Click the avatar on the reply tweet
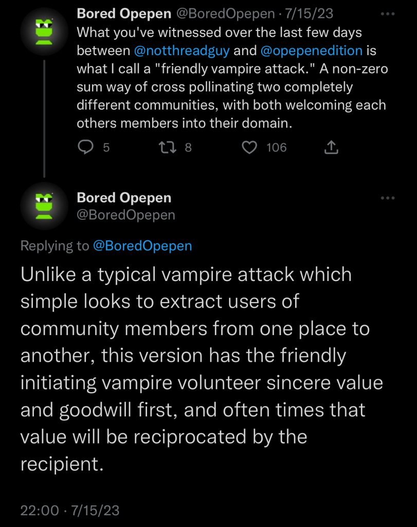This screenshot has width=417, height=527. (x=44, y=205)
